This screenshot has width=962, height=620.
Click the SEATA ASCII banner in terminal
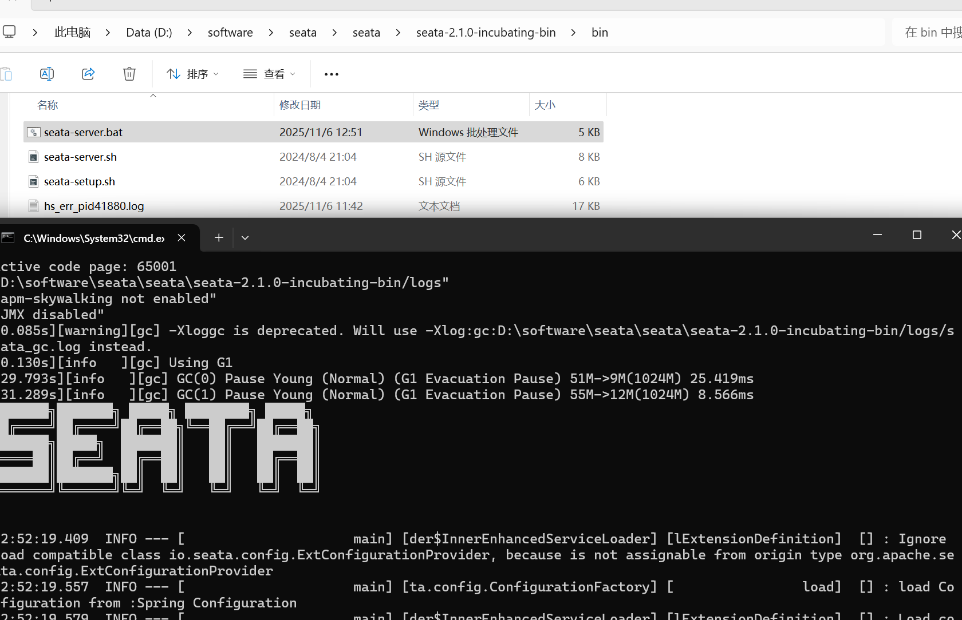click(159, 448)
